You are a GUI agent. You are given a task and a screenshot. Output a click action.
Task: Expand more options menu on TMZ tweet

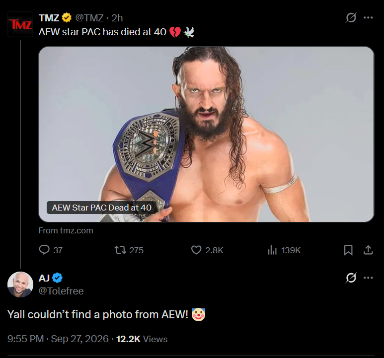[x=368, y=17]
